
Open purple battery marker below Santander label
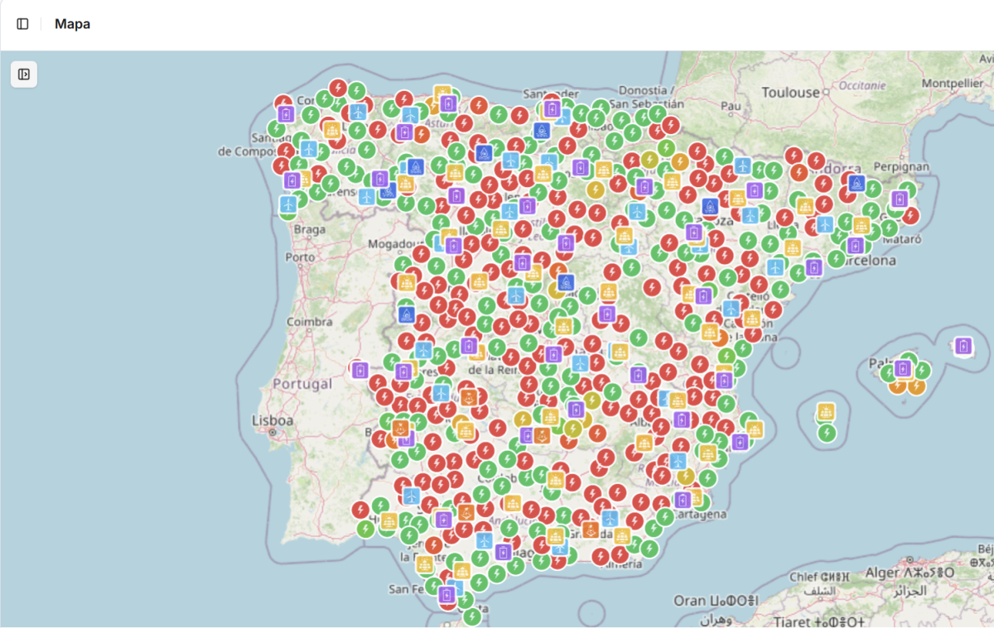tap(552, 109)
